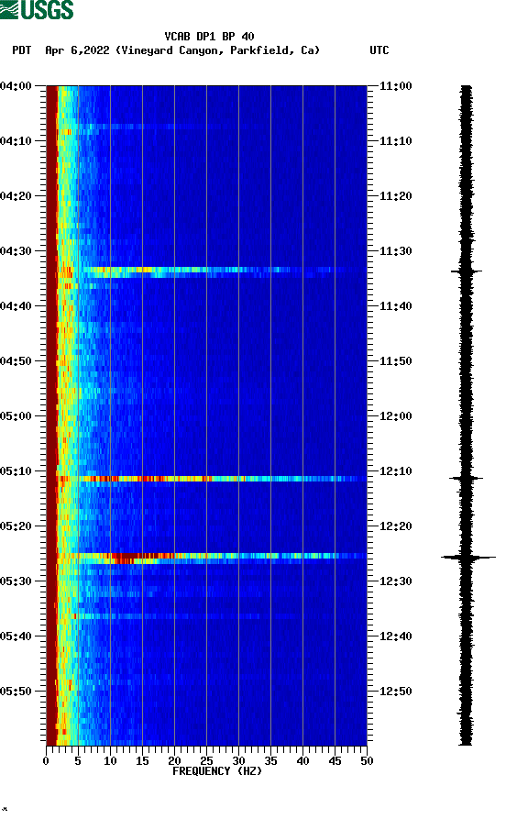Click the title "VCAB DP1 BP 40"
This screenshot has width=506, height=819.
pos(209,37)
